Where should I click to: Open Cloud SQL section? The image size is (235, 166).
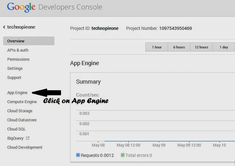(x=16, y=129)
